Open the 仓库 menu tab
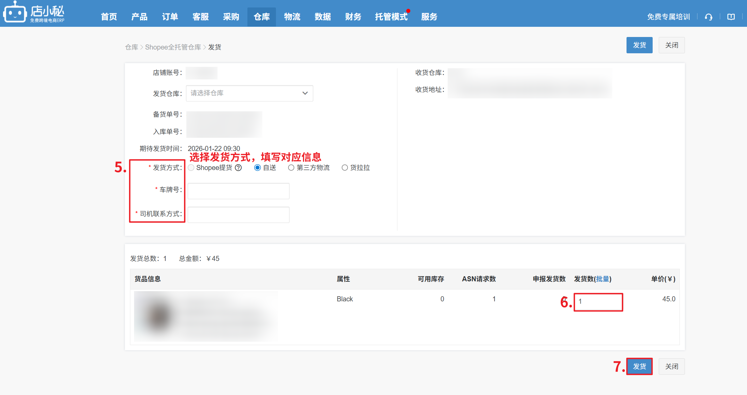This screenshot has width=747, height=395. pyautogui.click(x=261, y=17)
